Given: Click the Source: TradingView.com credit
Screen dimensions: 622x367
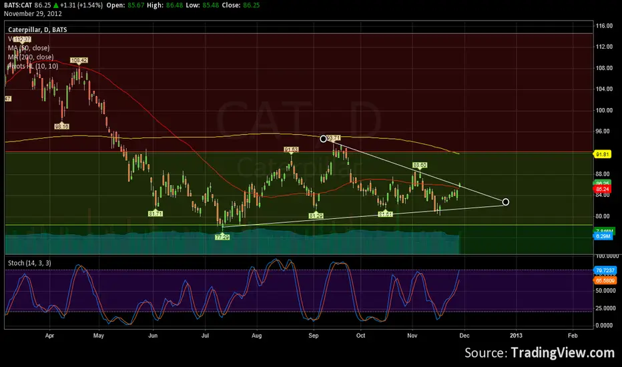Looking at the screenshot, I should (539, 353).
